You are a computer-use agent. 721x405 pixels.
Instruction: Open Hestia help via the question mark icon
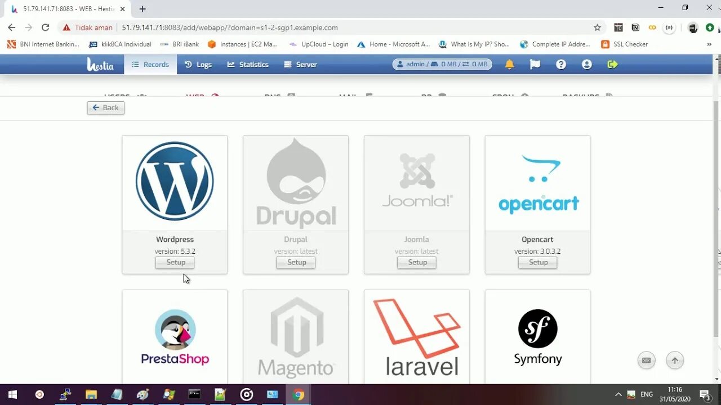point(560,64)
